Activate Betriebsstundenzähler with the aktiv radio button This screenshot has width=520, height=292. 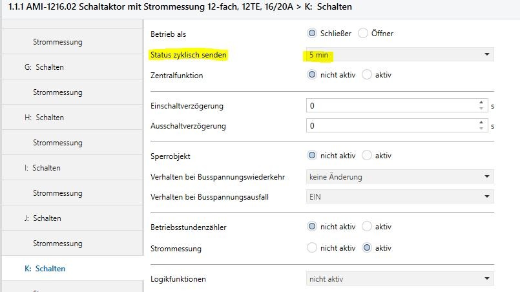(x=367, y=227)
